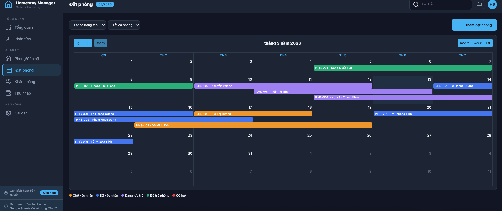Switch calendar to week view
The width and height of the screenshot is (502, 211).
click(477, 43)
